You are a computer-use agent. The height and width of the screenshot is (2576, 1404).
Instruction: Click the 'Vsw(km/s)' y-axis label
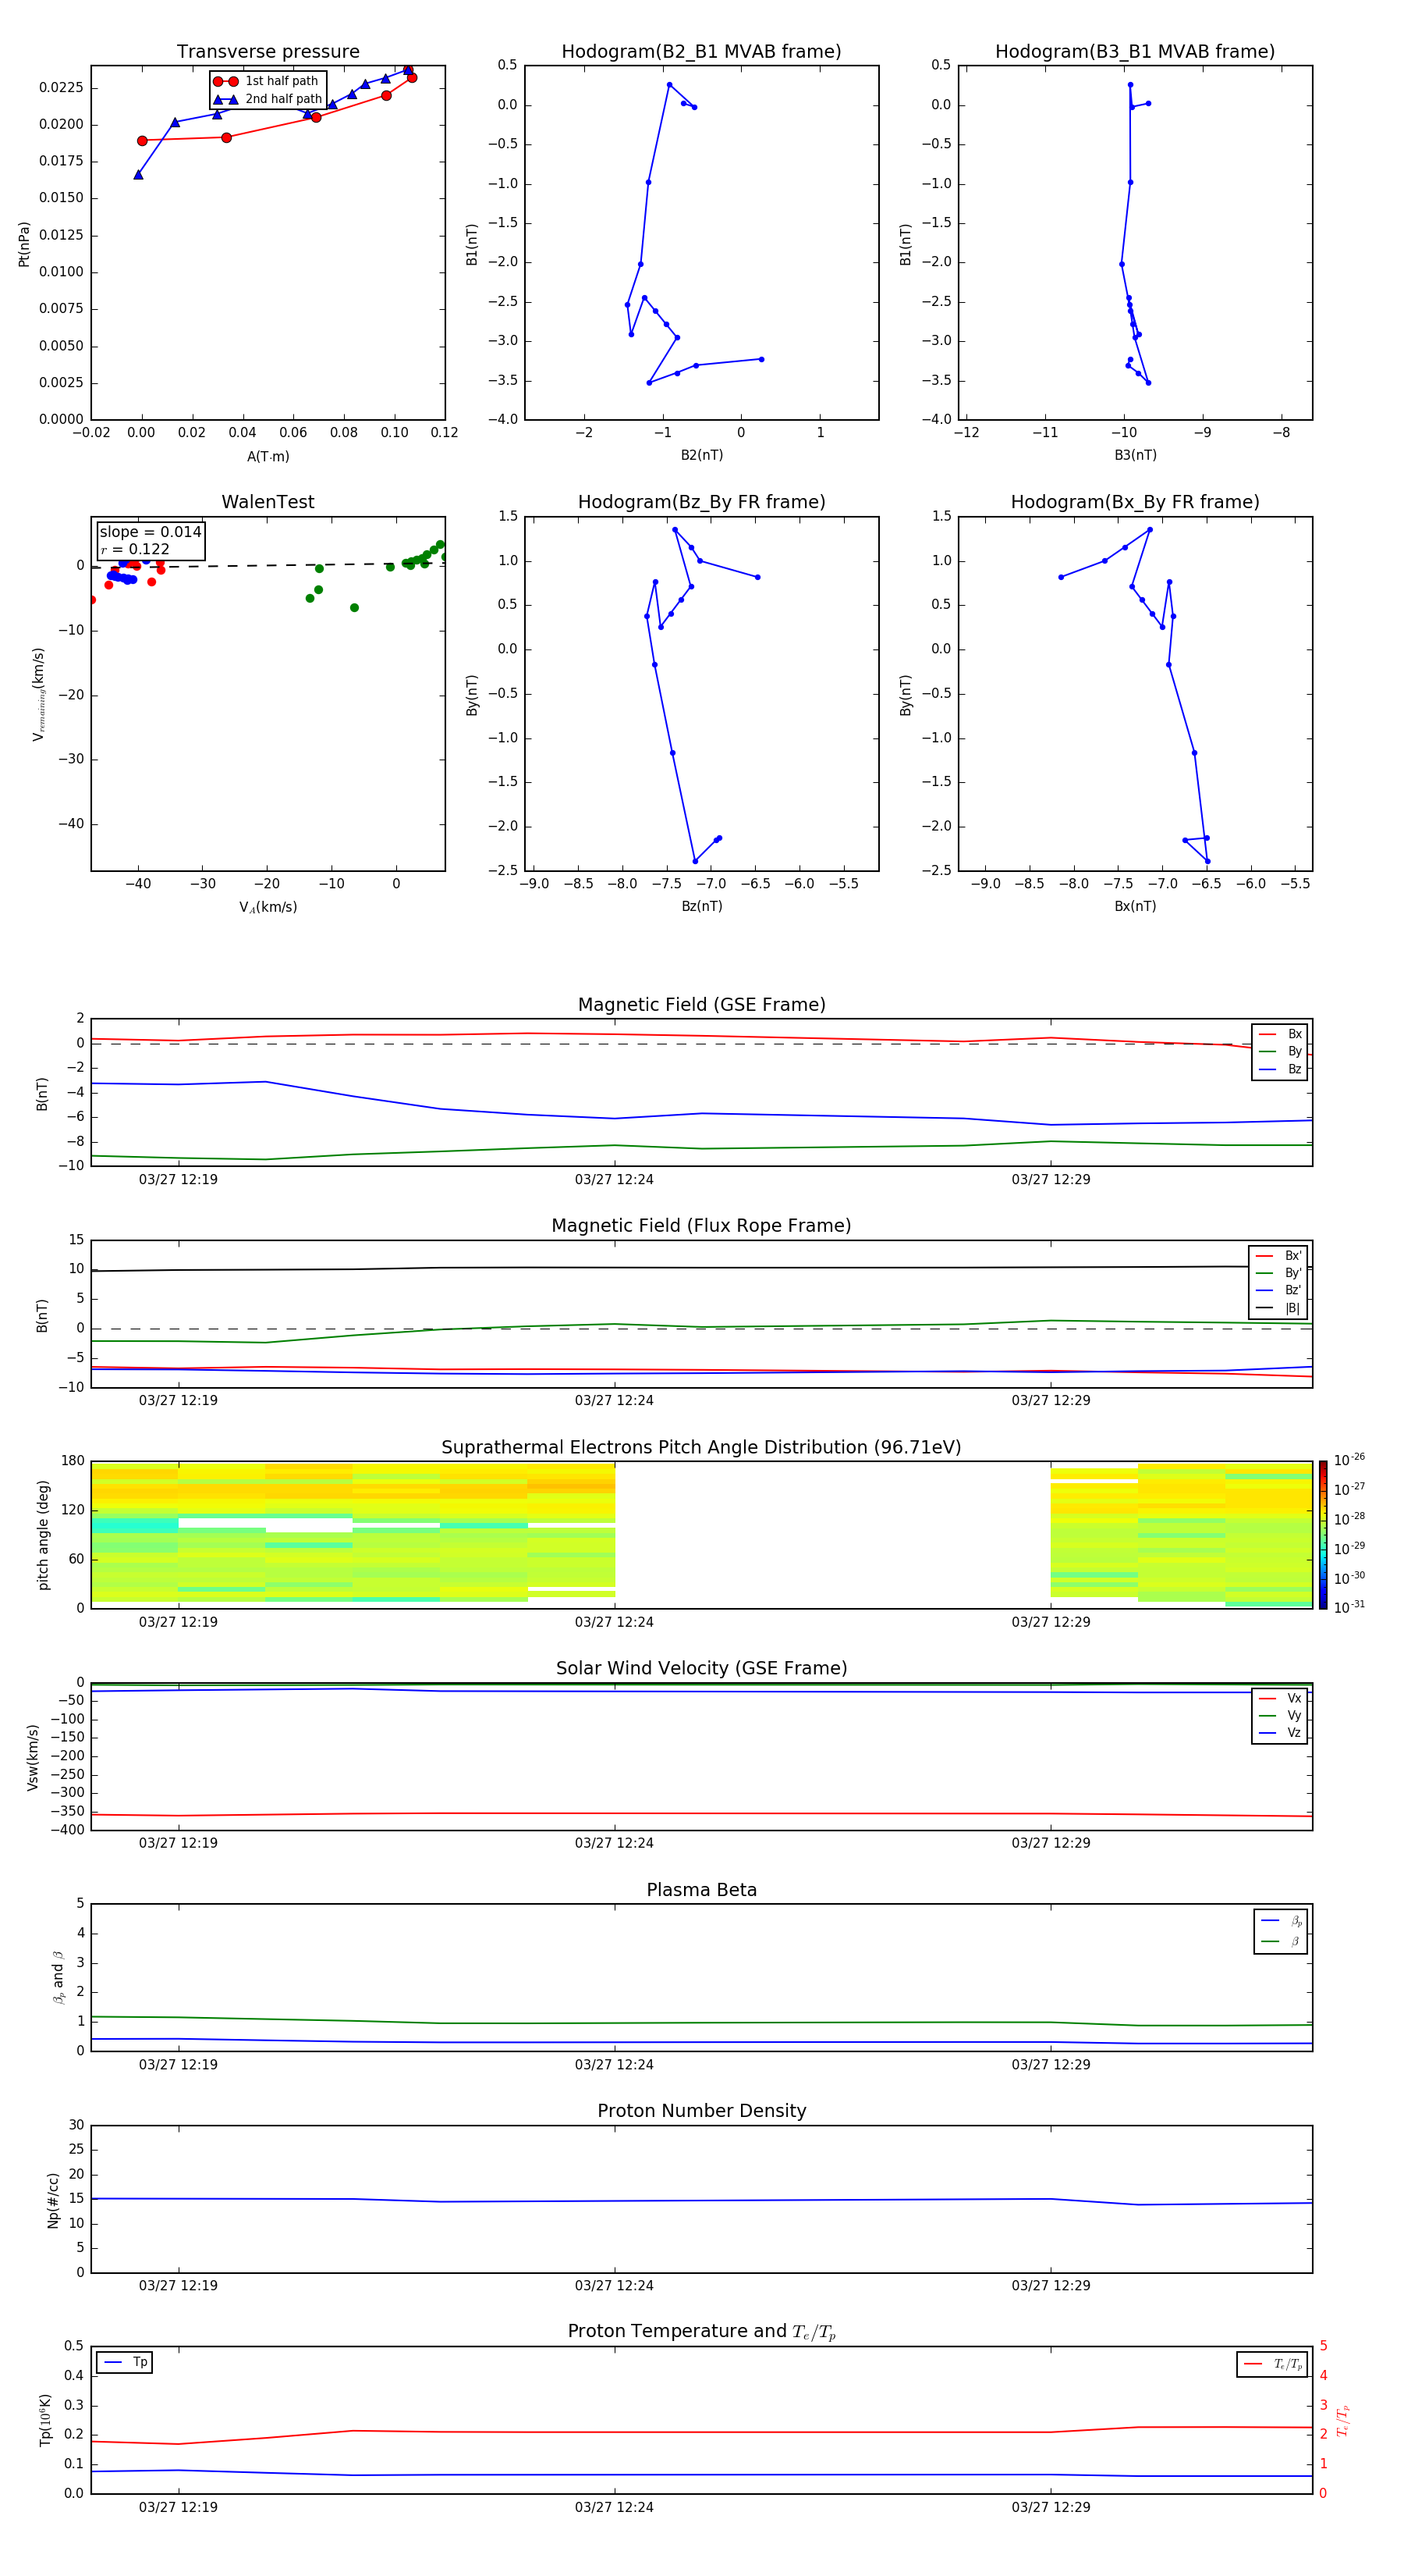click(33, 1757)
